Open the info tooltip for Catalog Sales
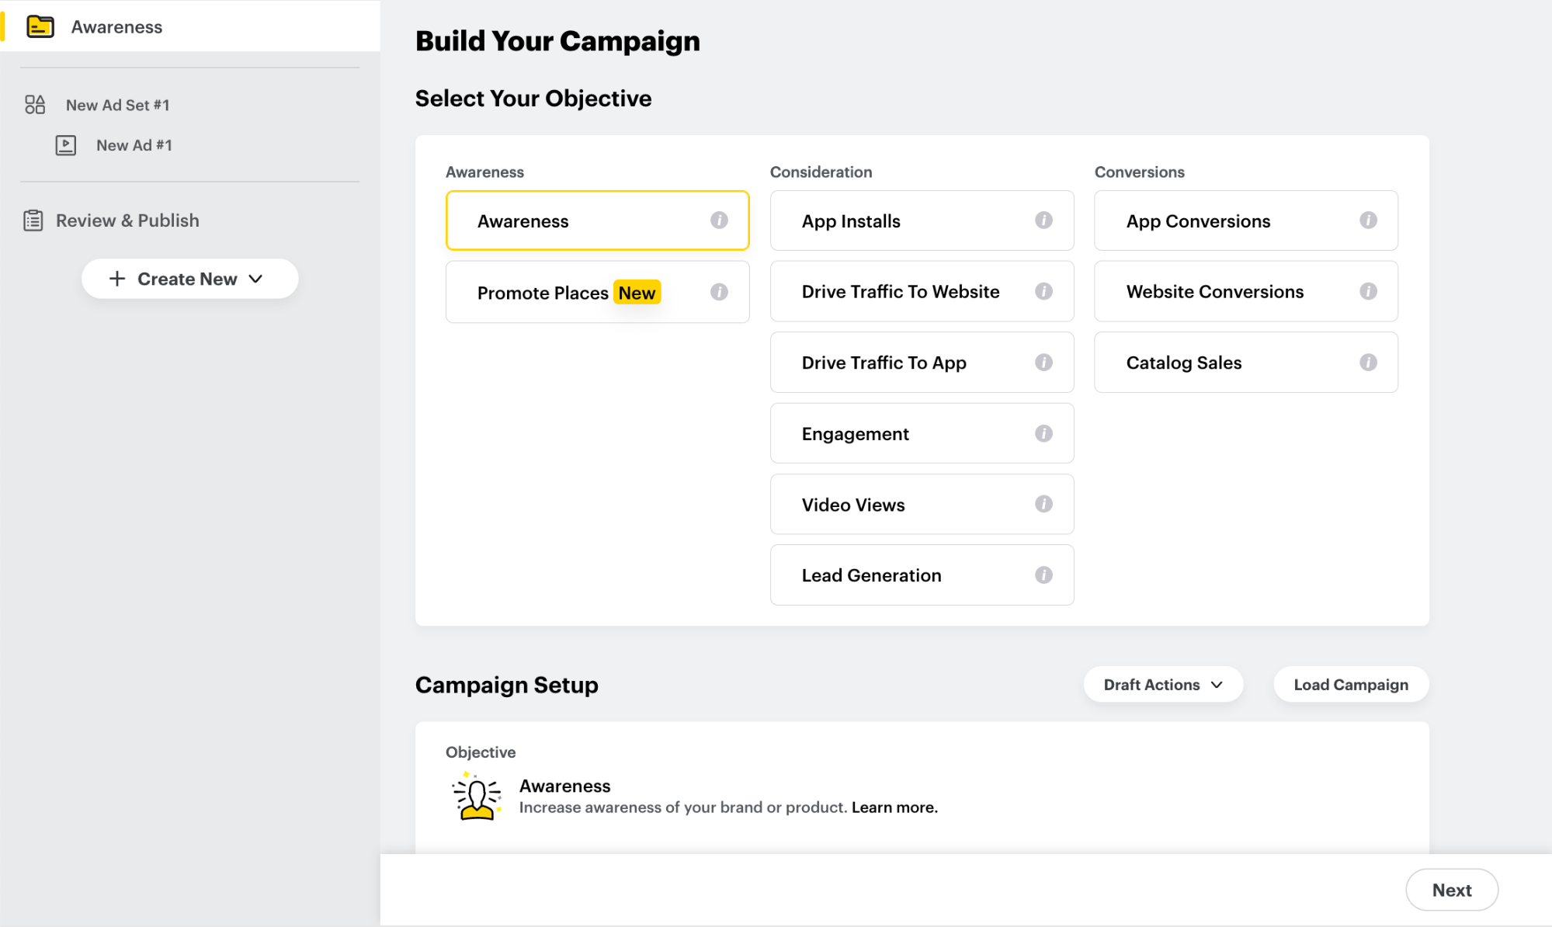 pyautogui.click(x=1369, y=362)
